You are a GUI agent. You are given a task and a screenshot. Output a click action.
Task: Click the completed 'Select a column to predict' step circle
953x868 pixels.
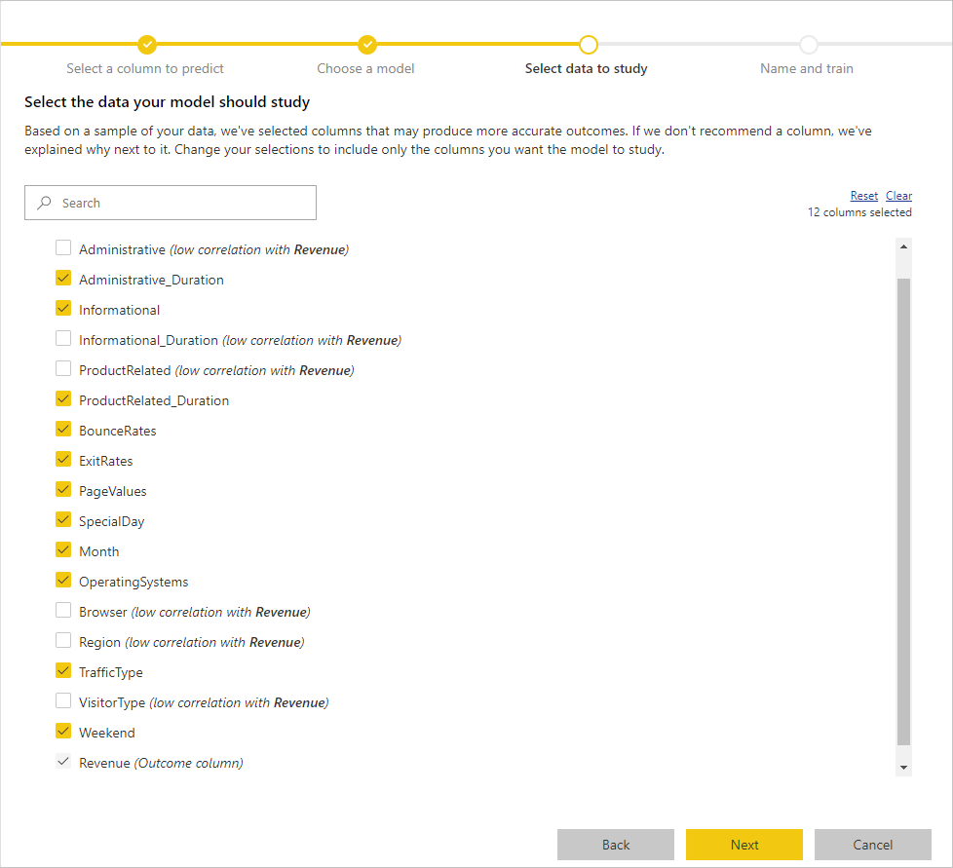(x=147, y=45)
